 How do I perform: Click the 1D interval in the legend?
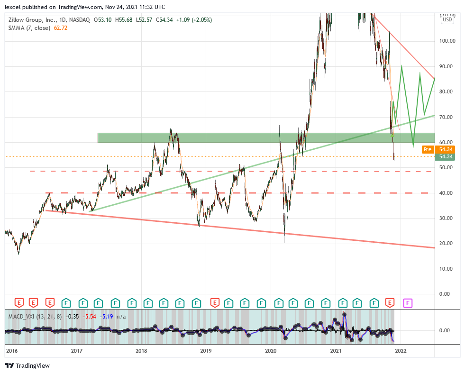[x=63, y=20]
